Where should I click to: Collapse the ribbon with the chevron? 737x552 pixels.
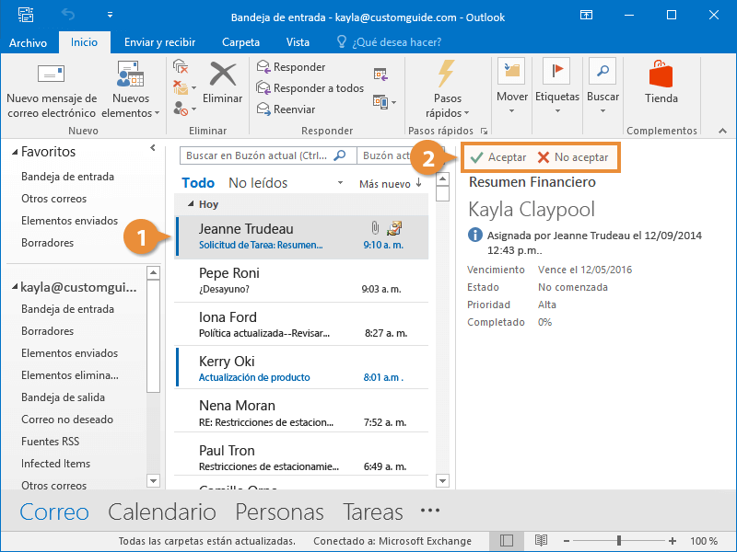pyautogui.click(x=722, y=131)
